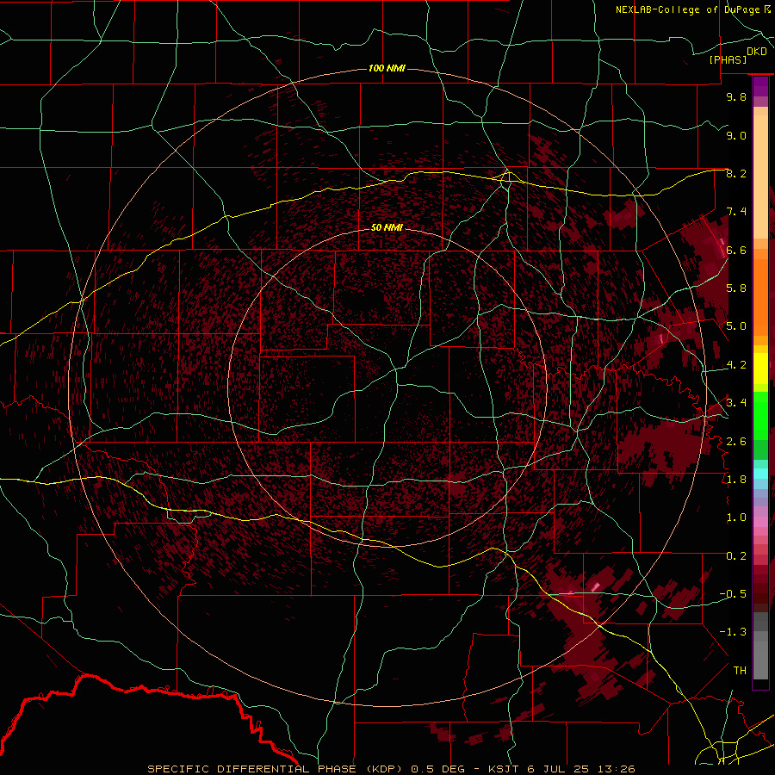Image resolution: width=775 pixels, height=775 pixels.
Task: Pick the peach segment of the color bar
Action: click(x=760, y=177)
